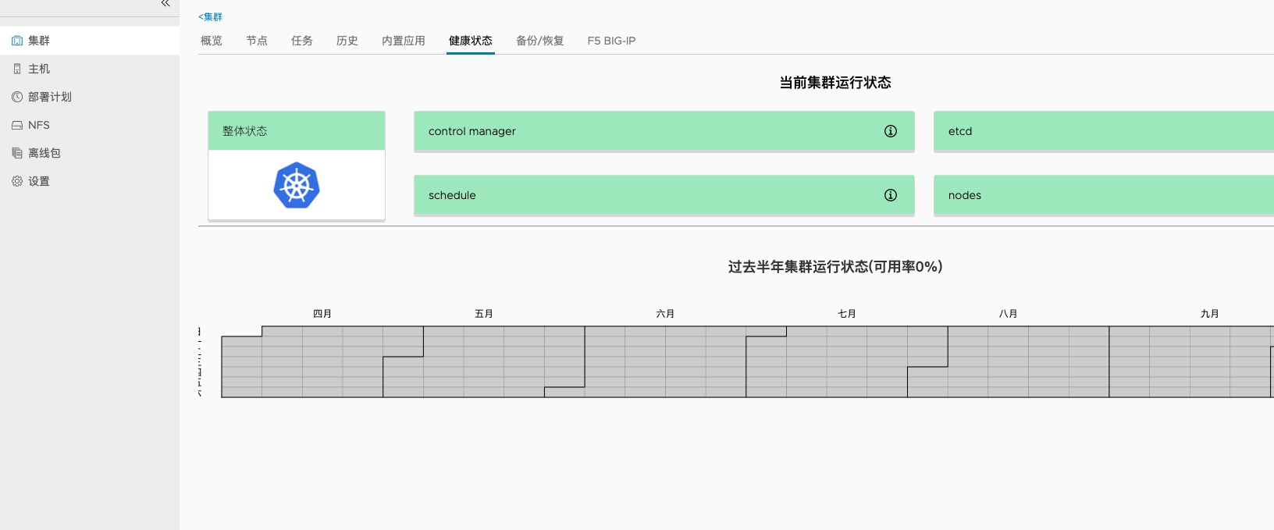The image size is (1274, 530).
Task: Click the host icon next to 主机
Action: pos(17,69)
